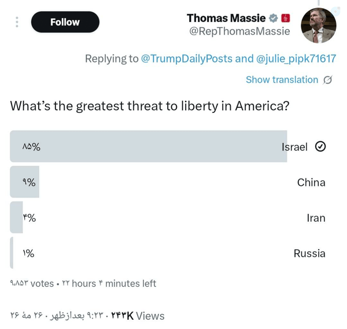Click the post timestamp
Screen dimensions: 347x329
57,316
